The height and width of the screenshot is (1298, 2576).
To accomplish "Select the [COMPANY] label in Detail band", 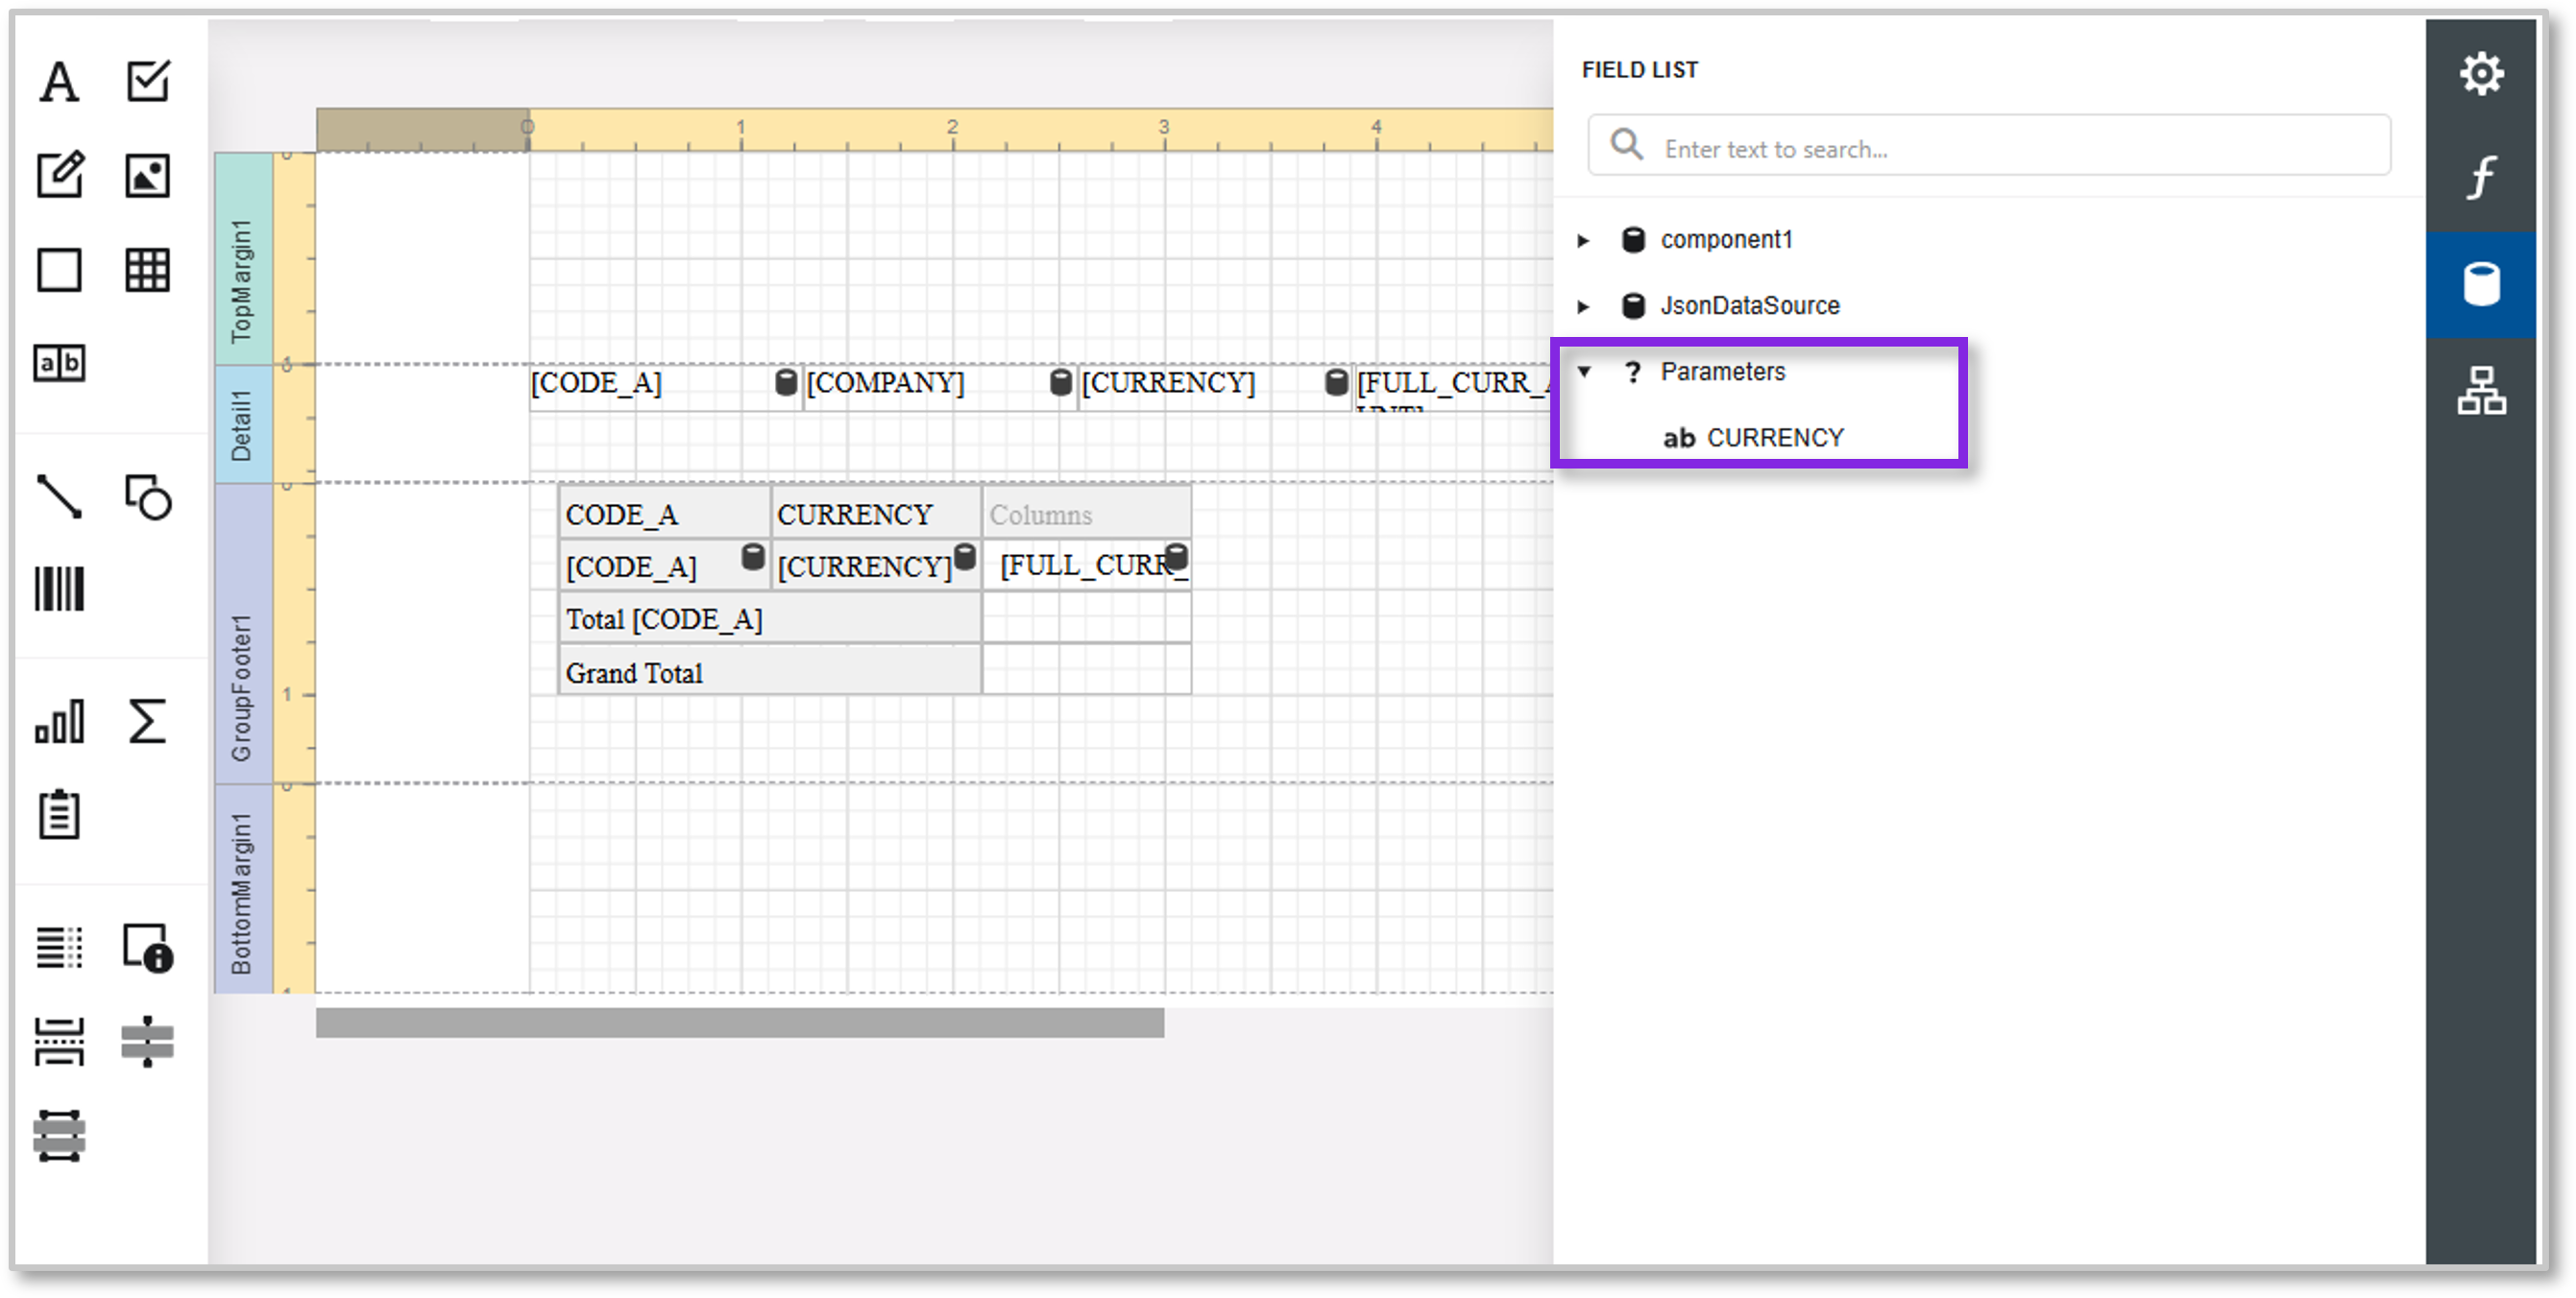I will pos(939,388).
